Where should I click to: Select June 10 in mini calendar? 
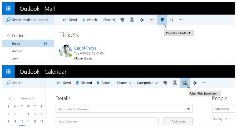point(22,121)
